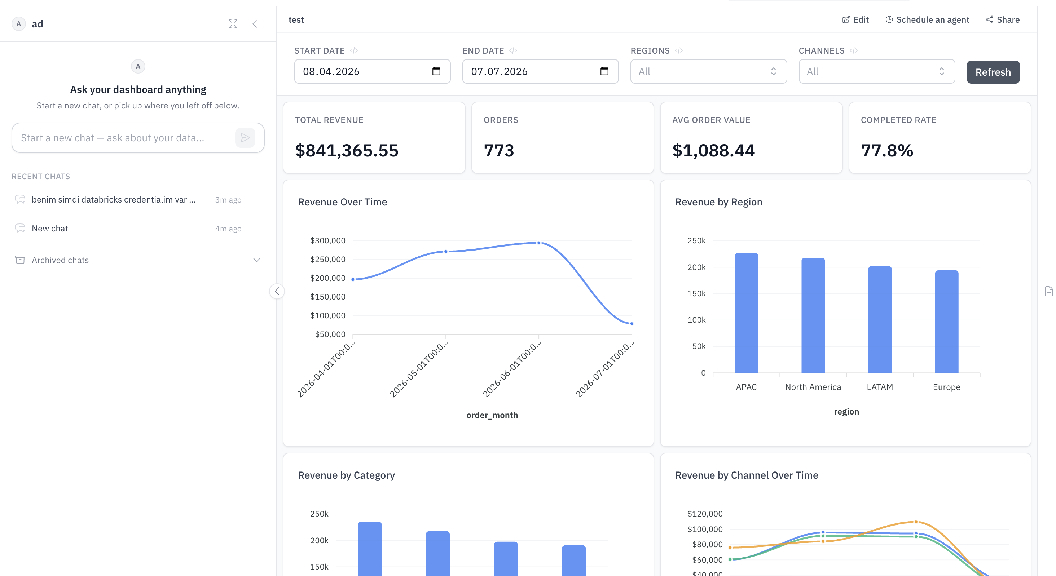Click the 'Revenue by Category' chart title
The image size is (1056, 576).
(x=346, y=475)
